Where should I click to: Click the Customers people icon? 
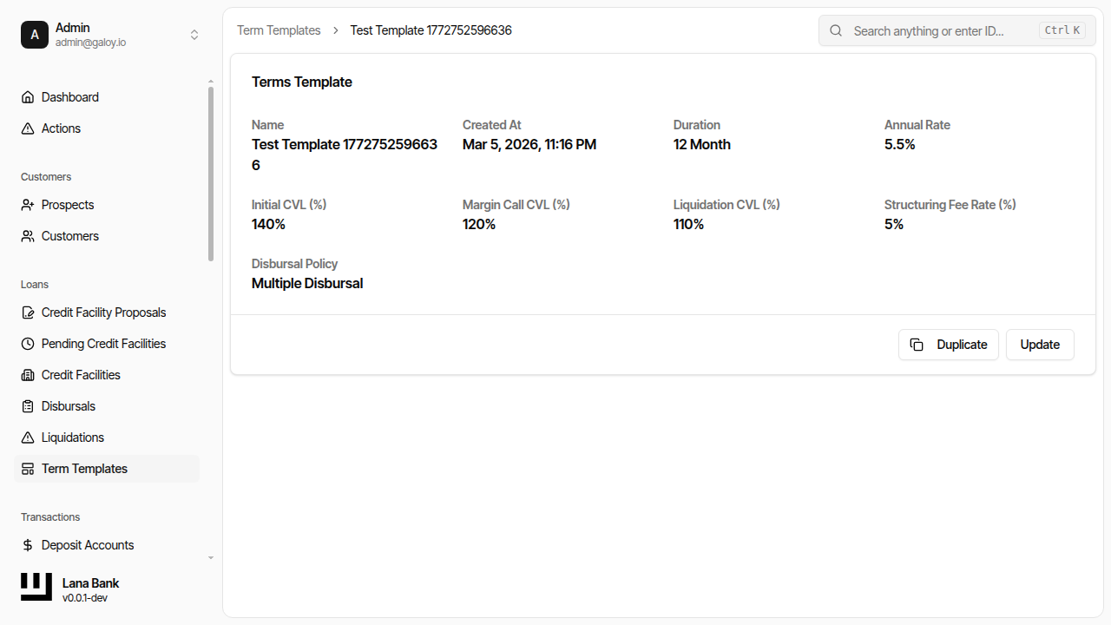(x=28, y=236)
